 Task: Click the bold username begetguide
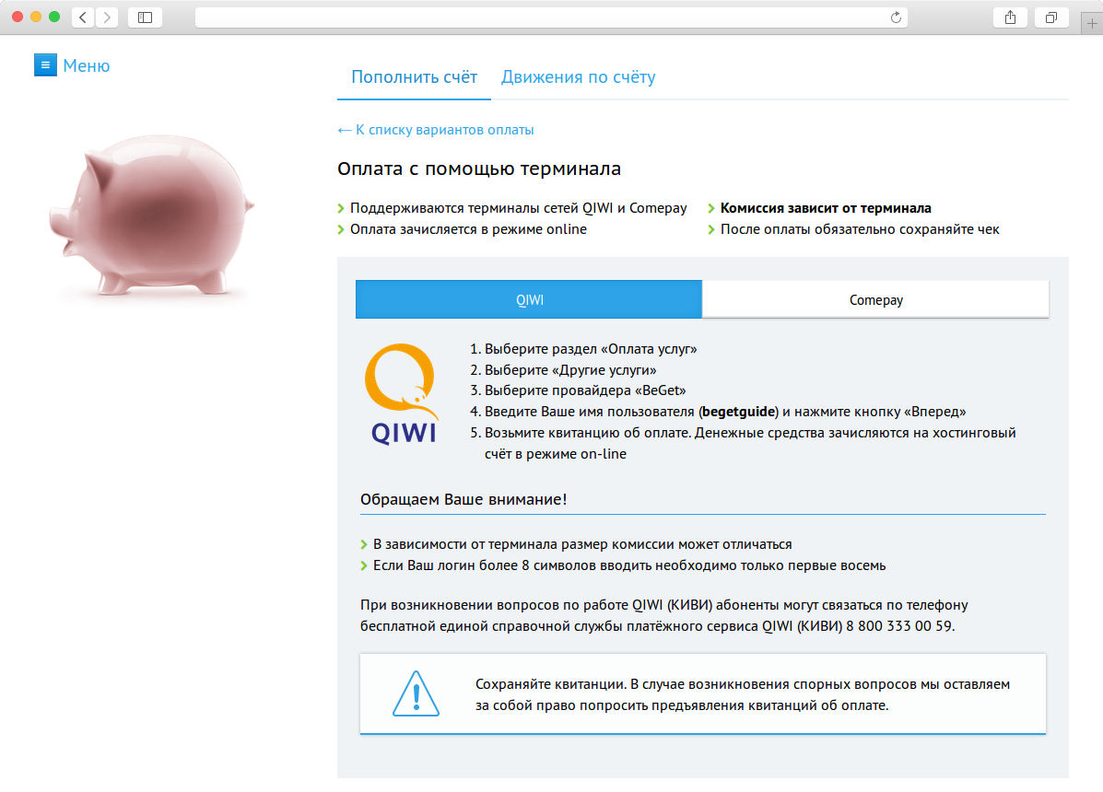tap(739, 412)
